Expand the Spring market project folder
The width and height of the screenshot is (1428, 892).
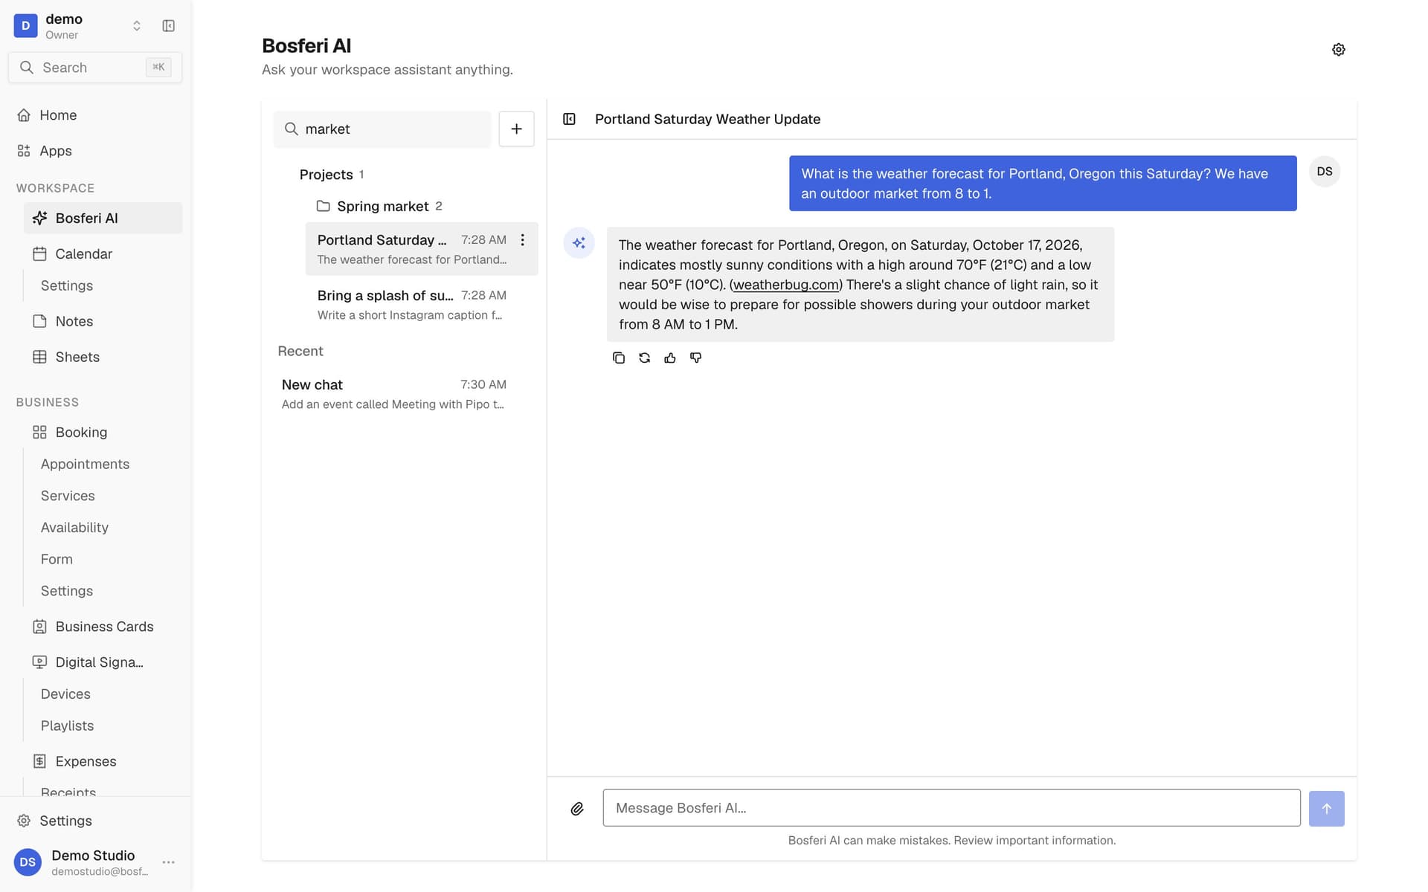[x=379, y=206]
